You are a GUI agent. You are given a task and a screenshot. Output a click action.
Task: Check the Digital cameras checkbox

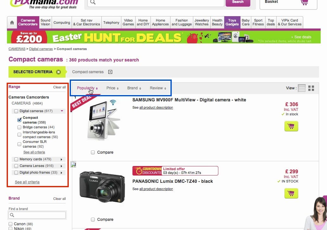[x=16, y=111]
